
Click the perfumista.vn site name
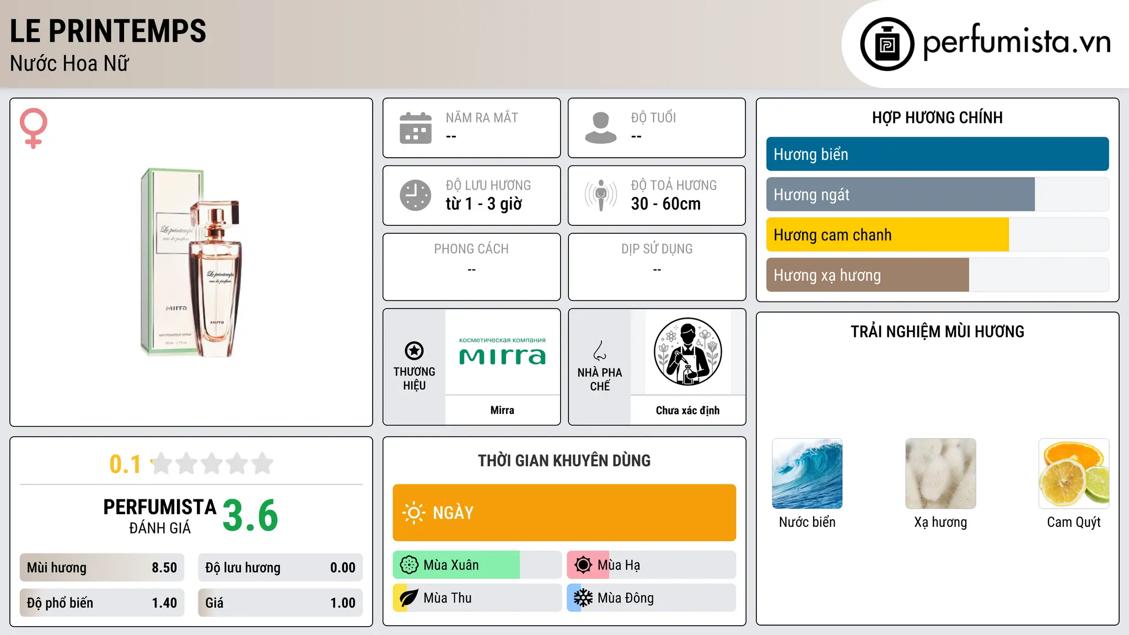point(1017,42)
